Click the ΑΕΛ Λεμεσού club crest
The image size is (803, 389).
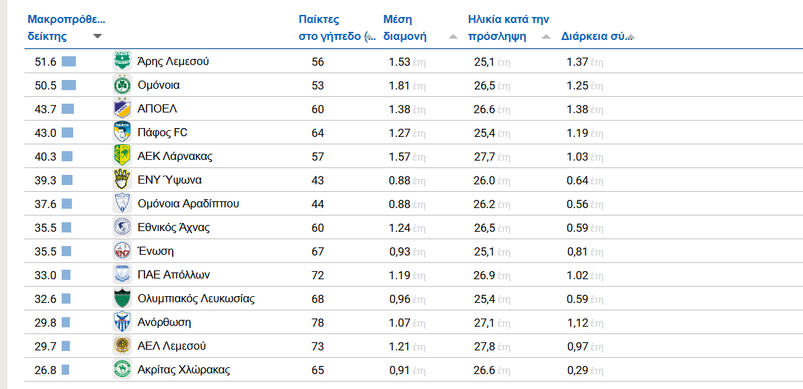pyautogui.click(x=121, y=346)
